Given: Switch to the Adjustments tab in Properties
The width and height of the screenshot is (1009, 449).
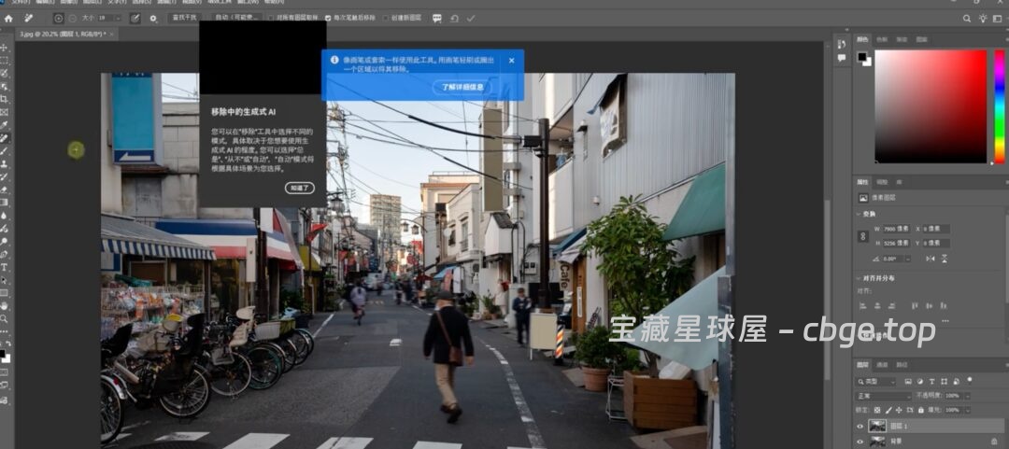Looking at the screenshot, I should 882,182.
